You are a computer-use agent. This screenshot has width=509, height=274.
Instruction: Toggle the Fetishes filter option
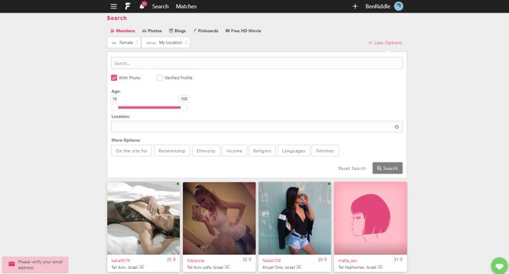325,151
